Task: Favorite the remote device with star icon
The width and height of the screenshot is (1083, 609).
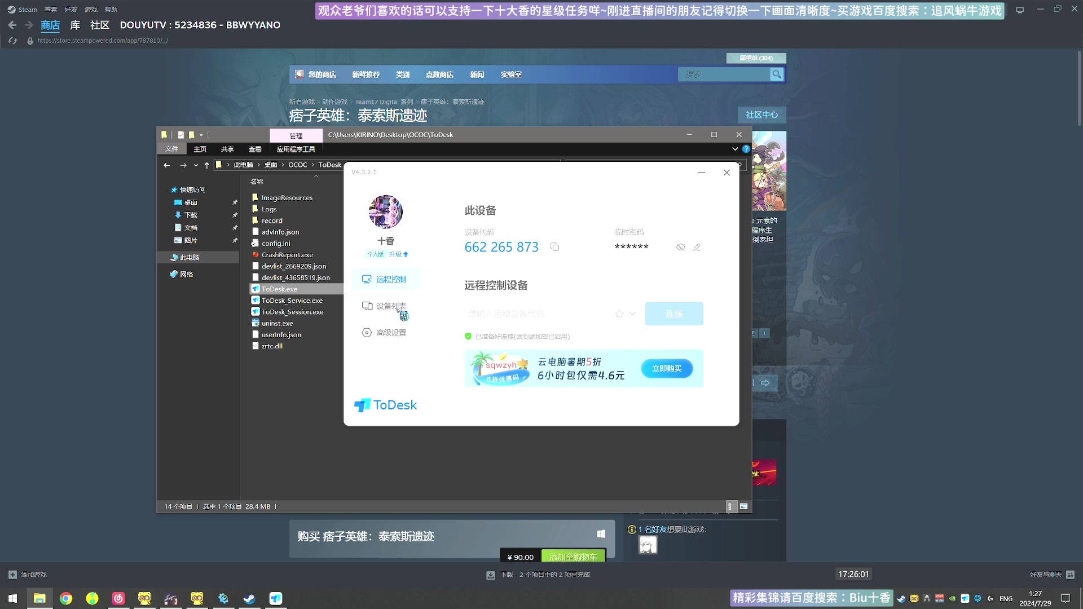Action: pos(619,314)
